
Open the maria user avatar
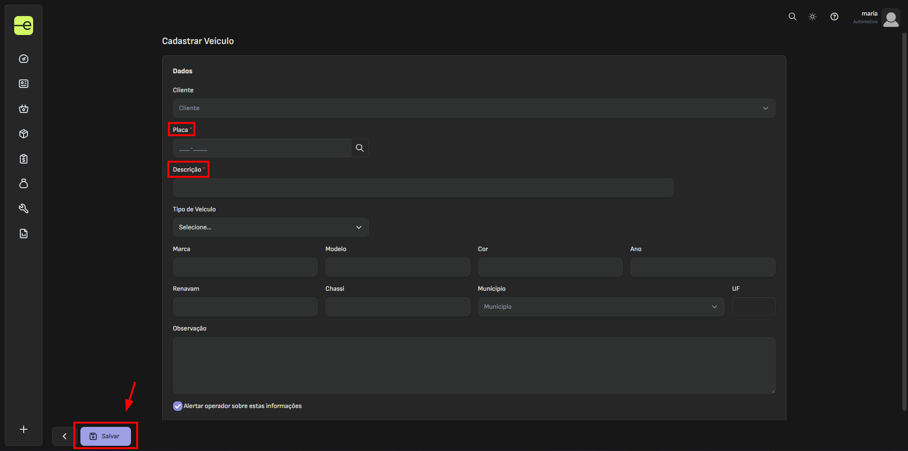click(x=891, y=18)
